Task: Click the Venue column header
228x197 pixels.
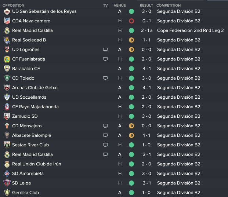Action: point(120,6)
